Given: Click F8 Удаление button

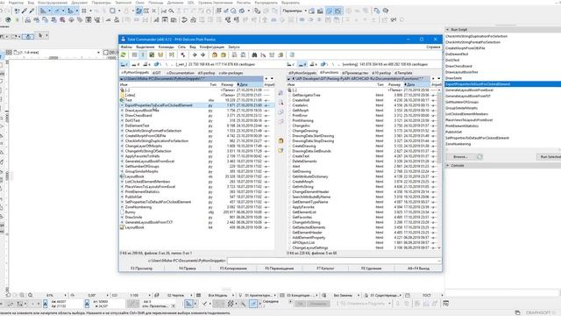Looking at the screenshot, I should coord(371,269).
